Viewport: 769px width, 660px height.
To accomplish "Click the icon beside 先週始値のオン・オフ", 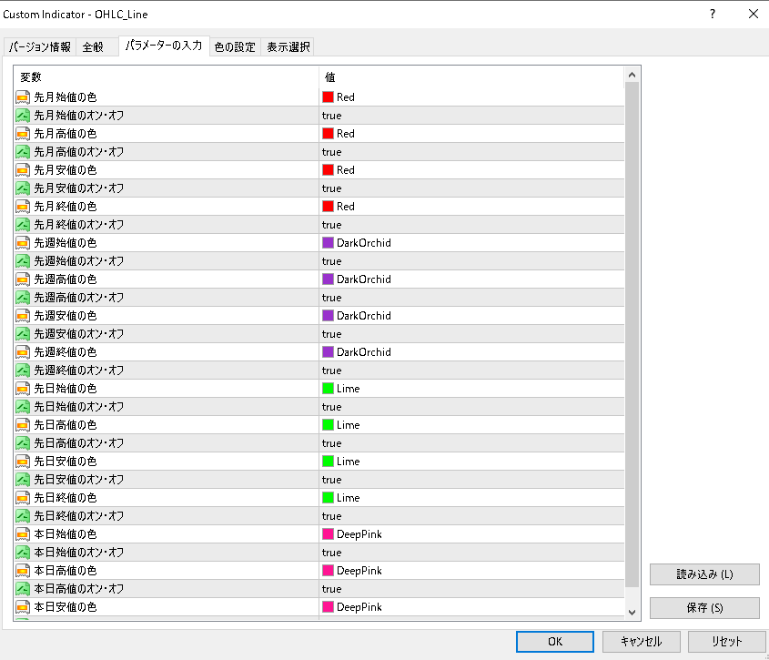I will (23, 260).
